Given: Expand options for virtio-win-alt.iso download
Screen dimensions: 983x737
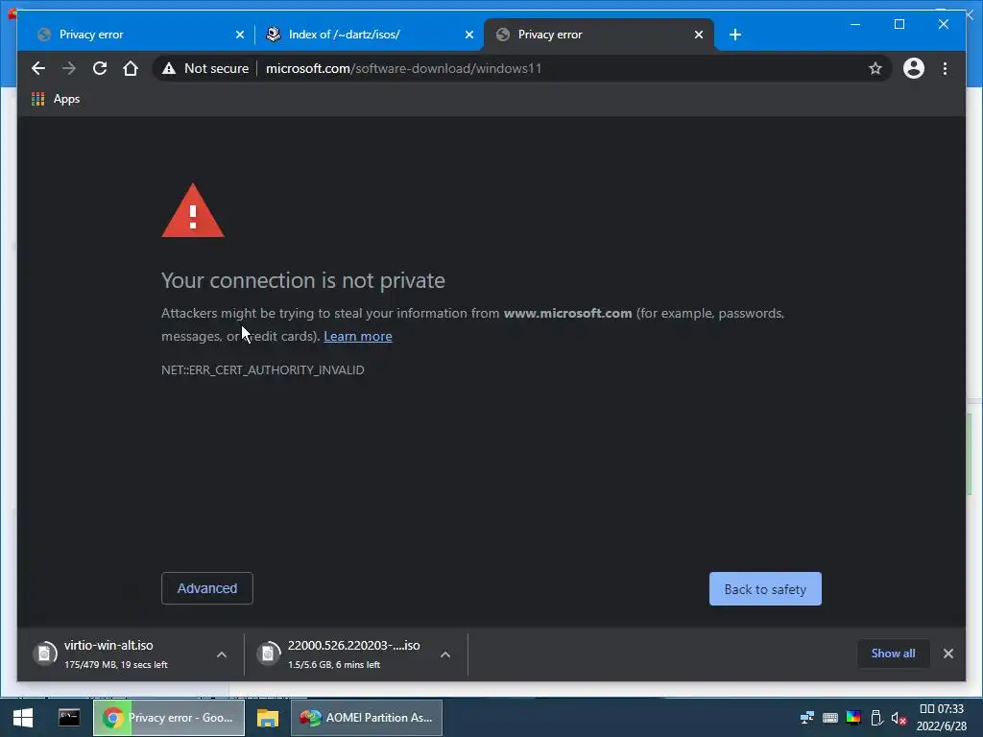Looking at the screenshot, I should pos(222,654).
